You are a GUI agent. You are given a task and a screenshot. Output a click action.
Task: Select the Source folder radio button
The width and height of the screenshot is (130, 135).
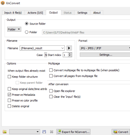[27, 24]
